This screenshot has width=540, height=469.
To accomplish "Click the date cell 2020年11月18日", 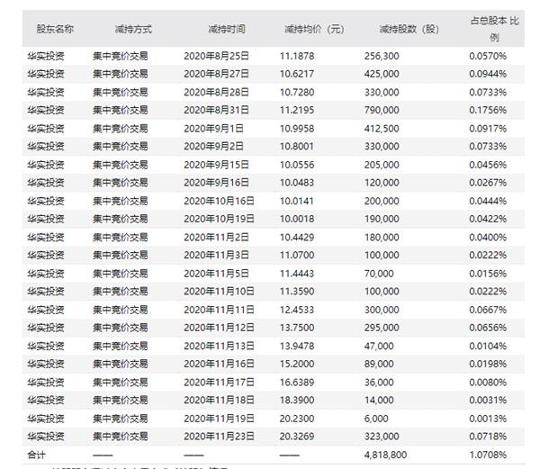I will click(219, 400).
